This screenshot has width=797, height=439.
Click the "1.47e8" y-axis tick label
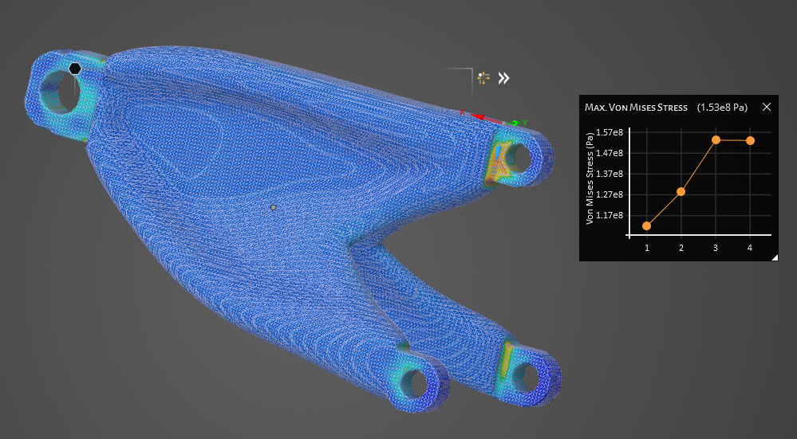click(x=609, y=153)
